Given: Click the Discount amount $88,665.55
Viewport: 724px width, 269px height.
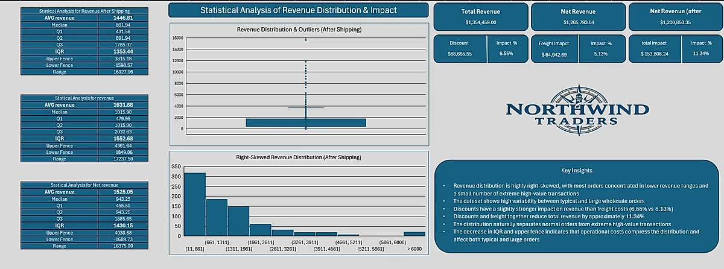Looking at the screenshot, I should click(x=460, y=54).
